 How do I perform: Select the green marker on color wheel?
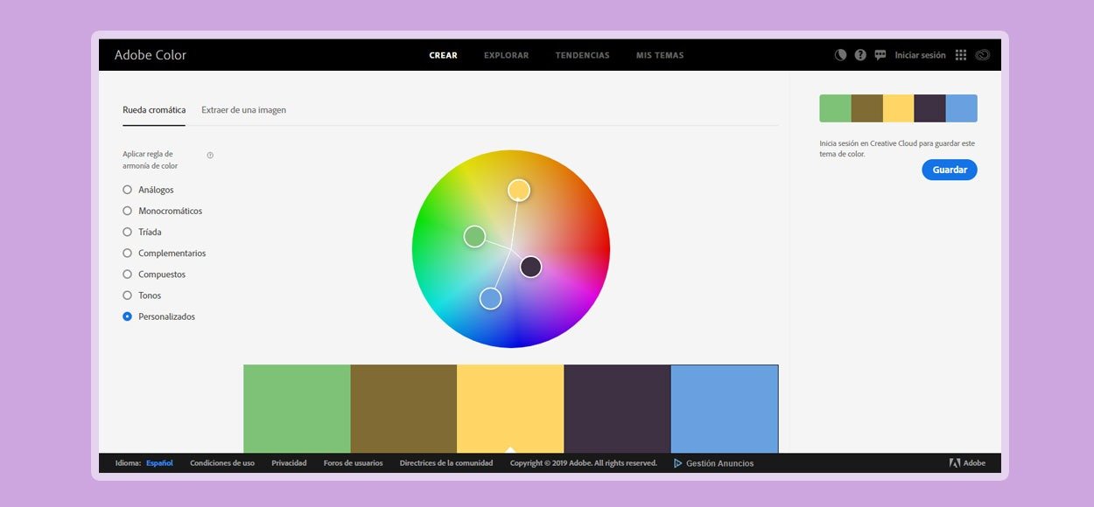[474, 236]
